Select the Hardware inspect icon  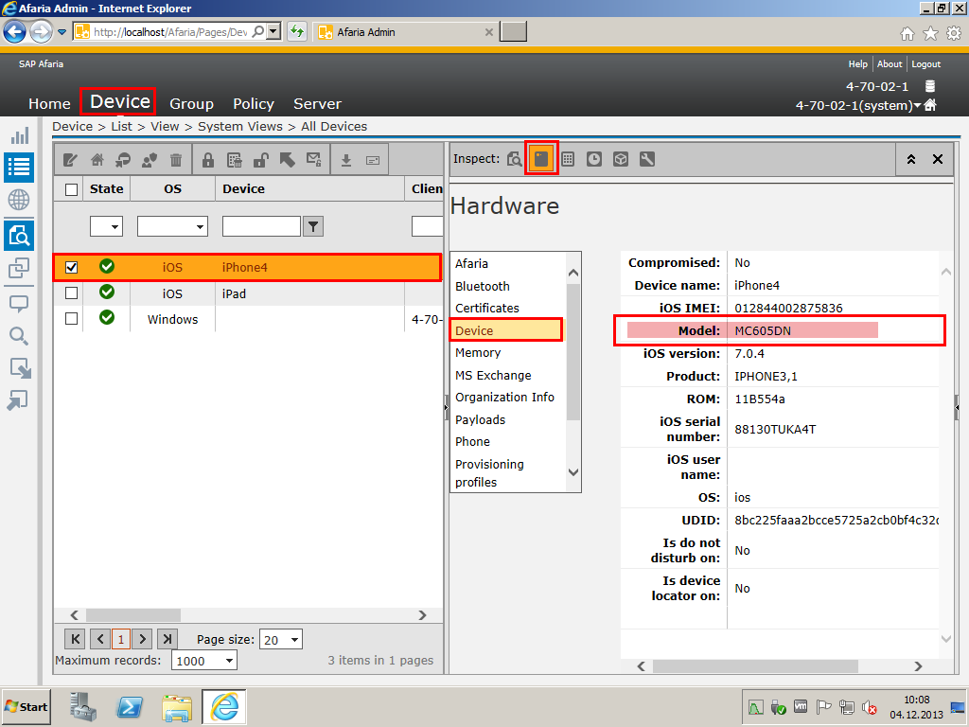541,159
